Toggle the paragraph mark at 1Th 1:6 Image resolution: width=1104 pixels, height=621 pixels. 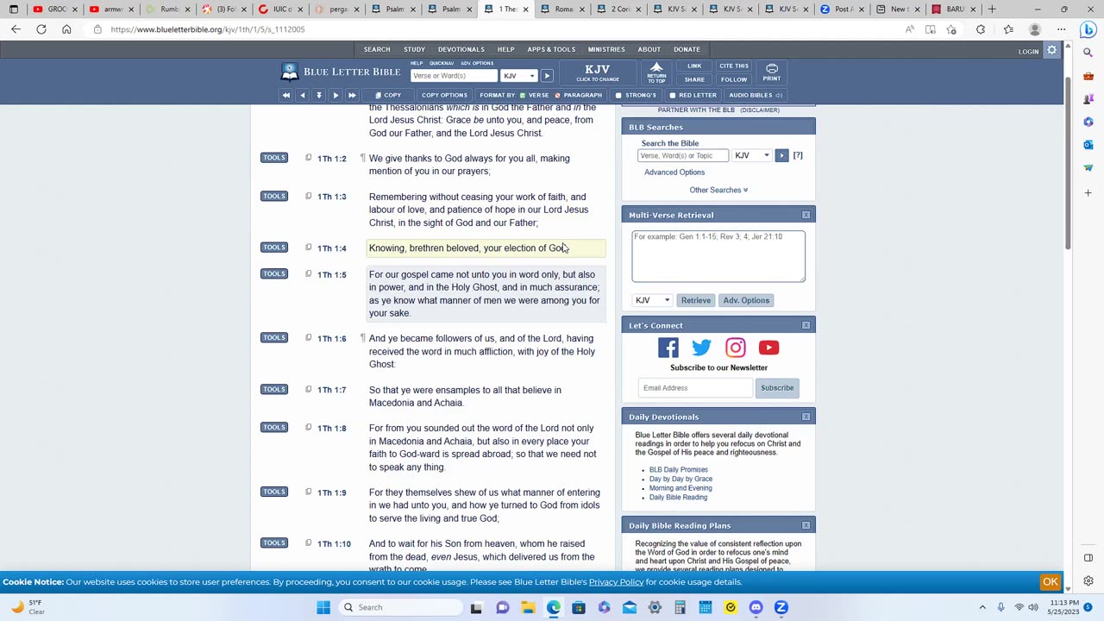(362, 338)
